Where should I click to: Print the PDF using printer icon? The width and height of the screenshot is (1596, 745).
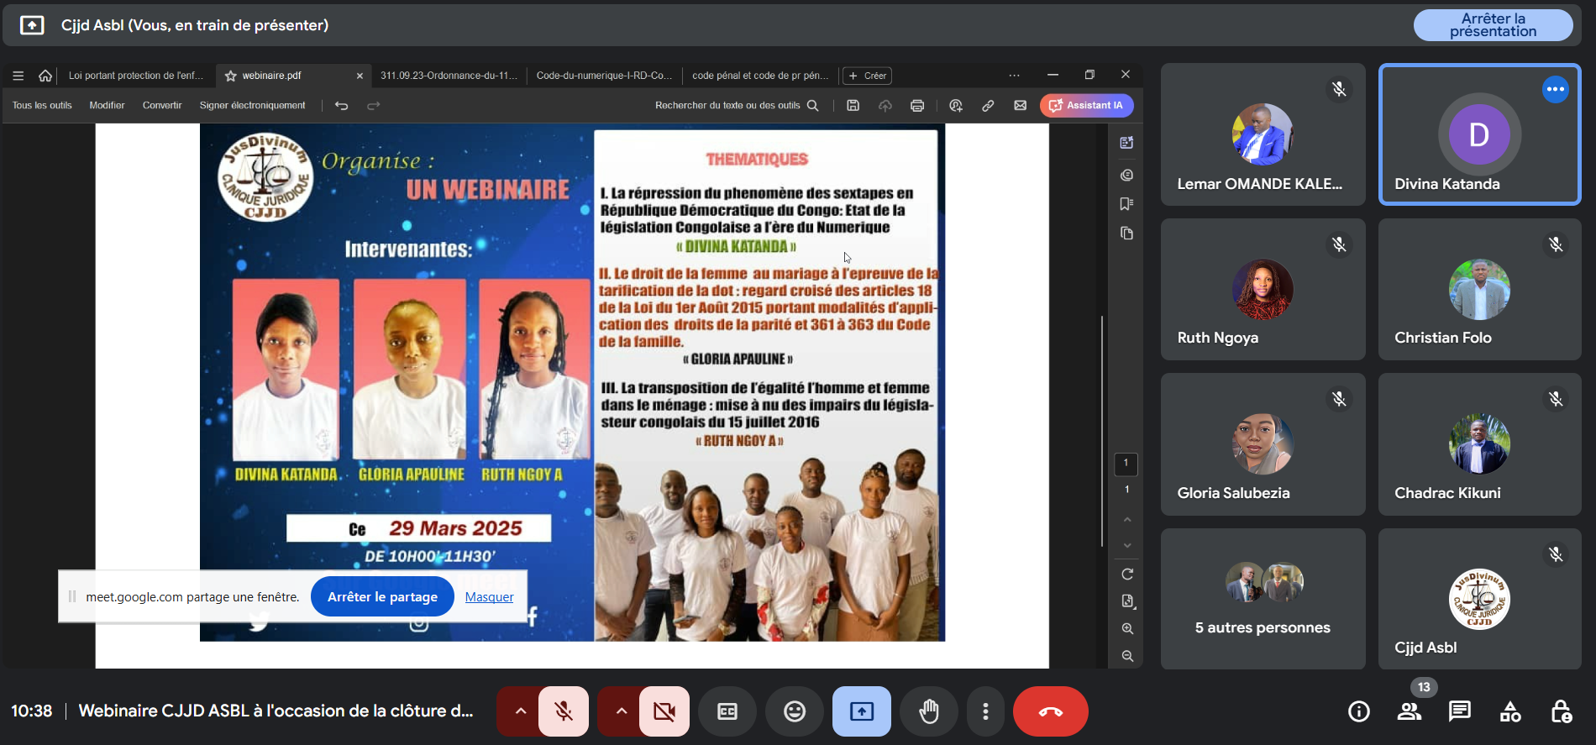coord(917,106)
